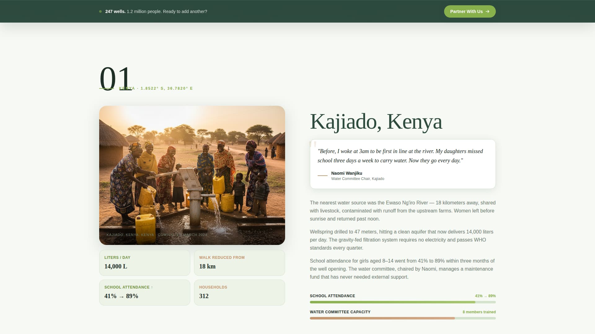Click the large 01 section number
Screen dimensions: 595x334
(116, 78)
